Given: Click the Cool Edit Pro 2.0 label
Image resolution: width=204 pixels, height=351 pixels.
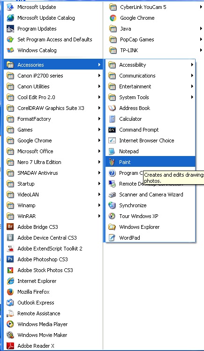Looking at the screenshot, I should [x=36, y=97].
